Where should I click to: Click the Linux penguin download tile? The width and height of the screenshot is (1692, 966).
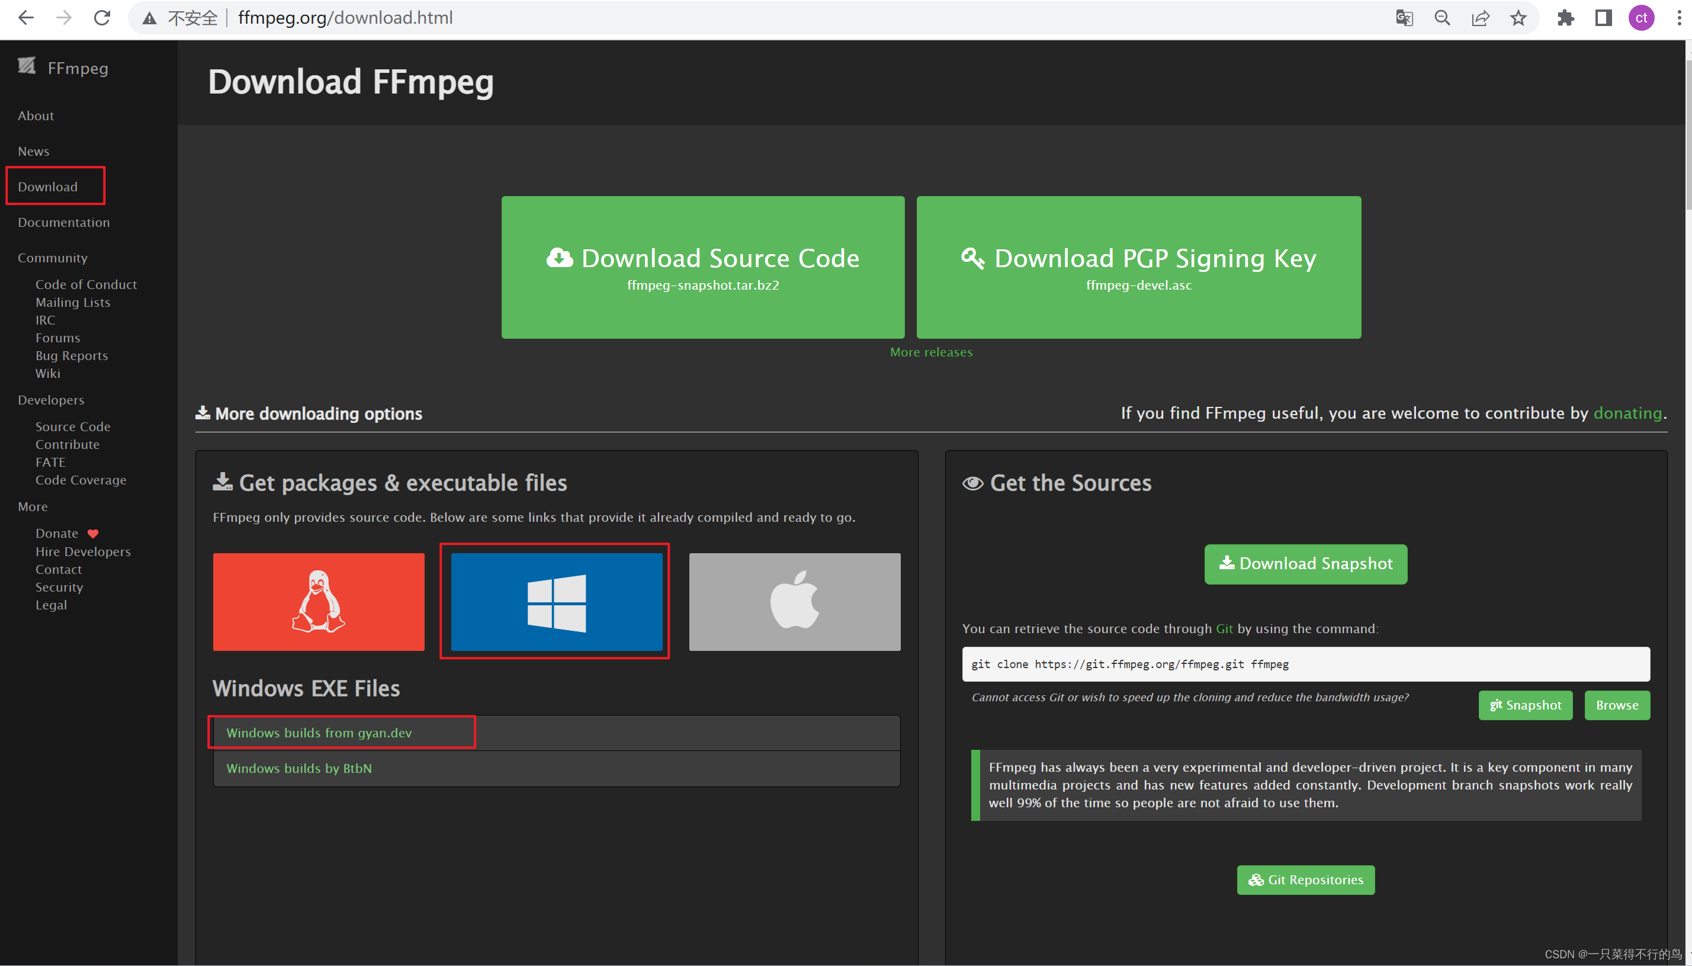click(x=319, y=601)
